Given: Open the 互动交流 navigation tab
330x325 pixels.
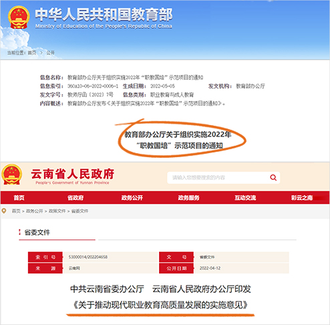Looking at the screenshot, I should [x=245, y=198].
